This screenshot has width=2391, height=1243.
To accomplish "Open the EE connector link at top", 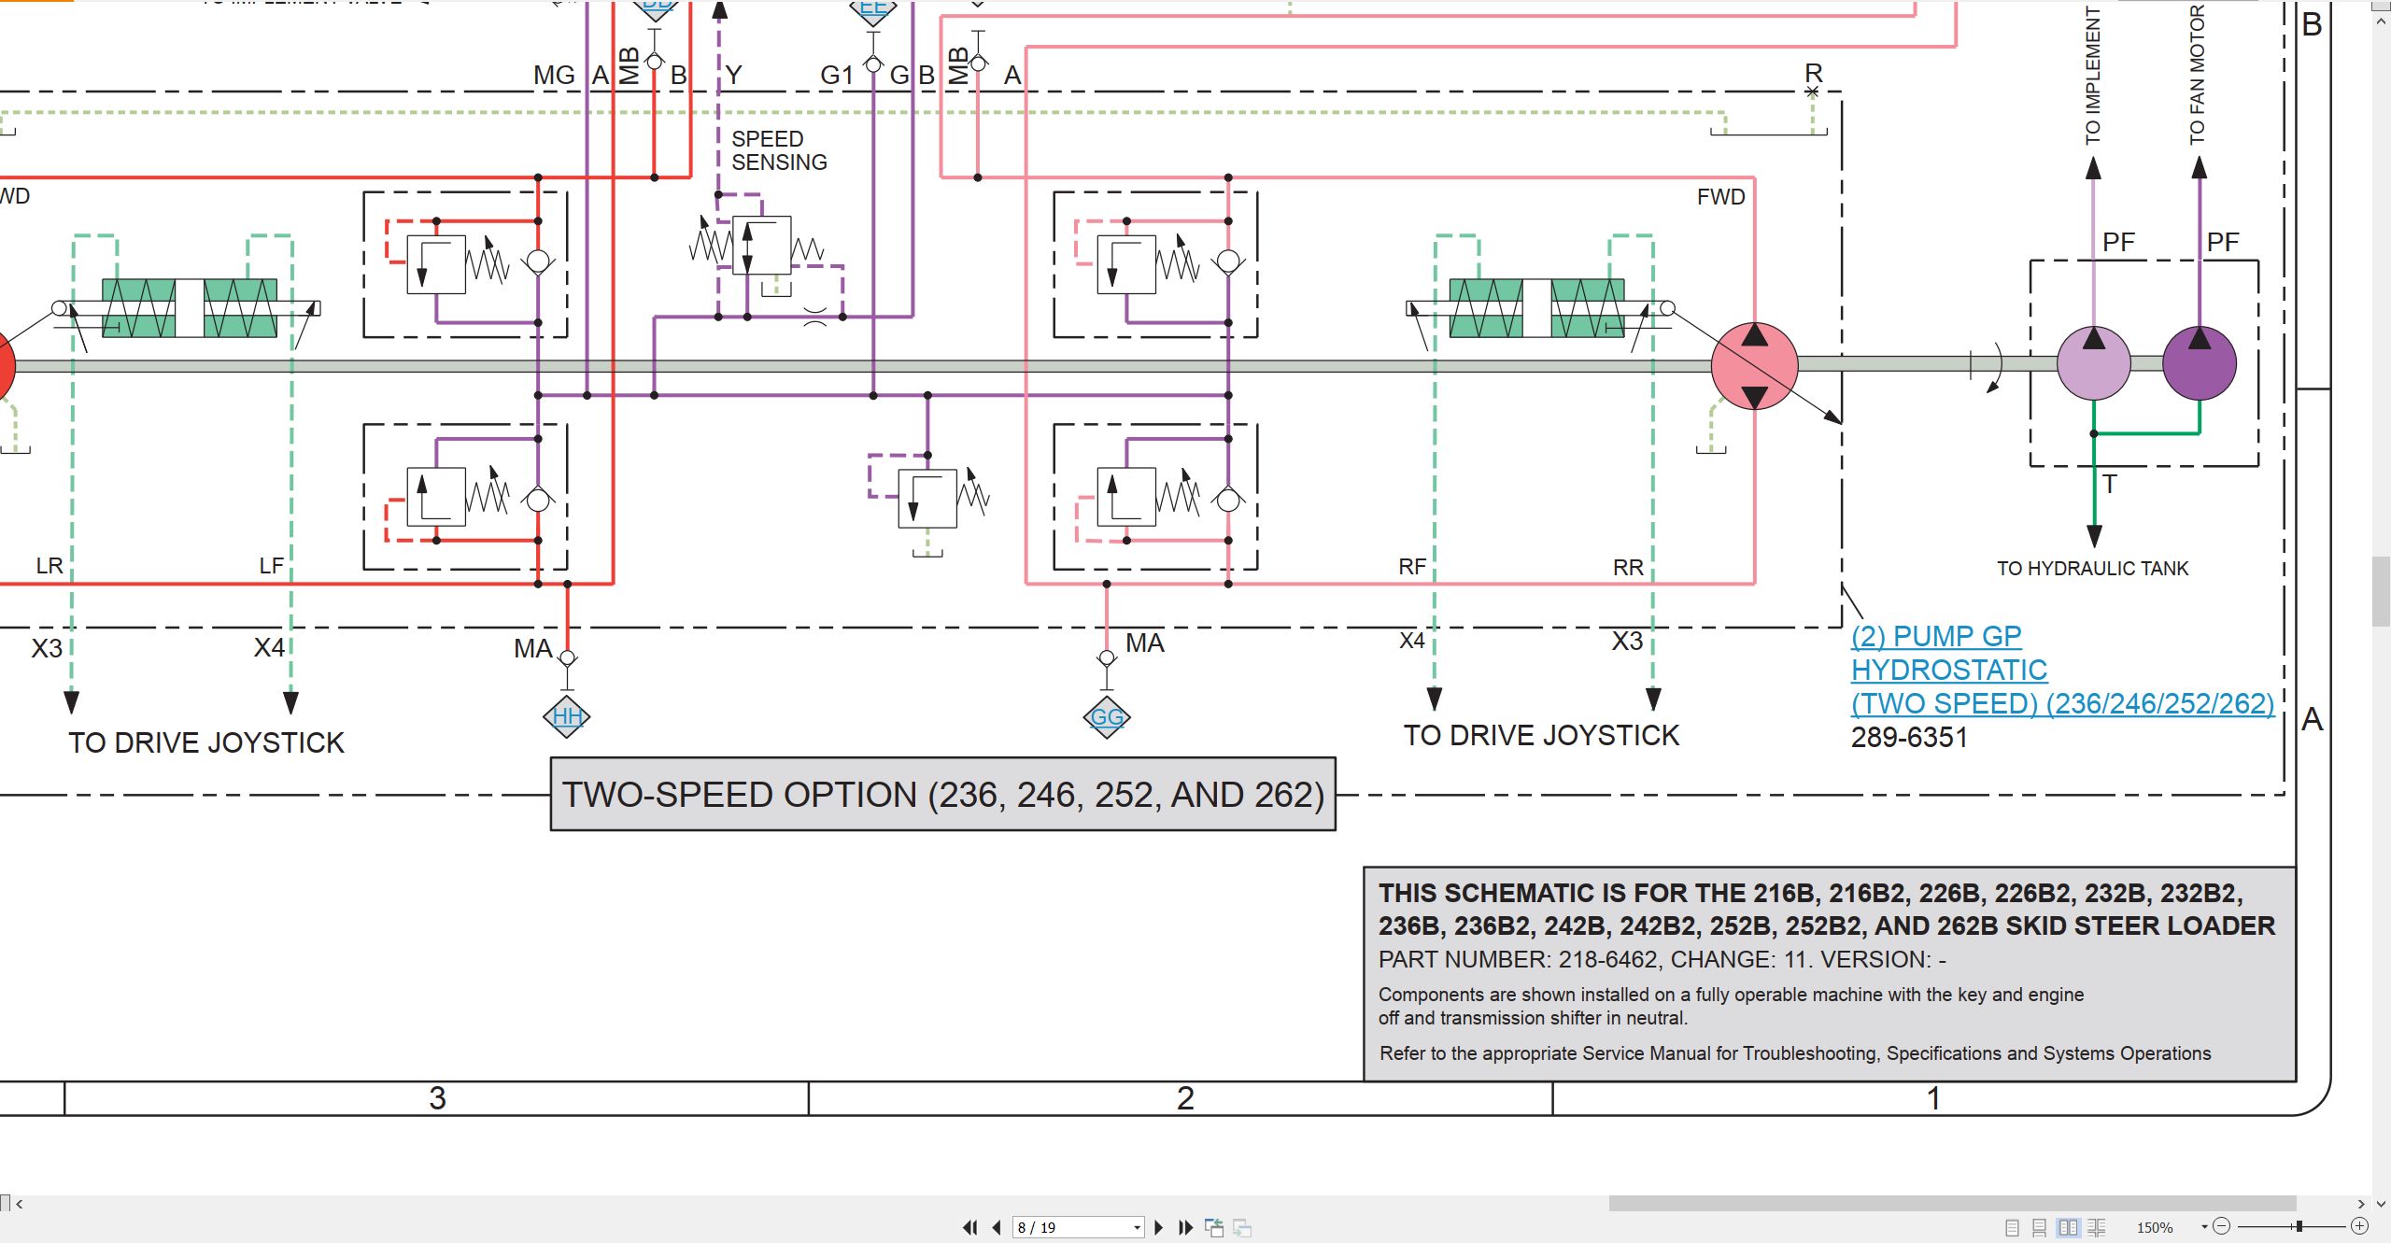I will tap(872, 9).
